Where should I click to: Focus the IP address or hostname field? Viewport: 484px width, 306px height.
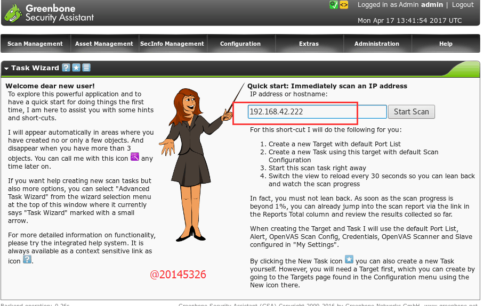click(x=317, y=112)
